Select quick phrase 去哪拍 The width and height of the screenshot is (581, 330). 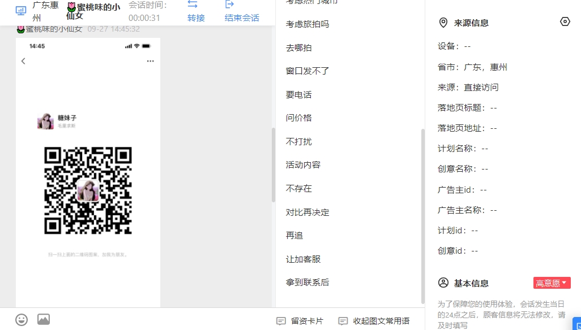pos(298,48)
